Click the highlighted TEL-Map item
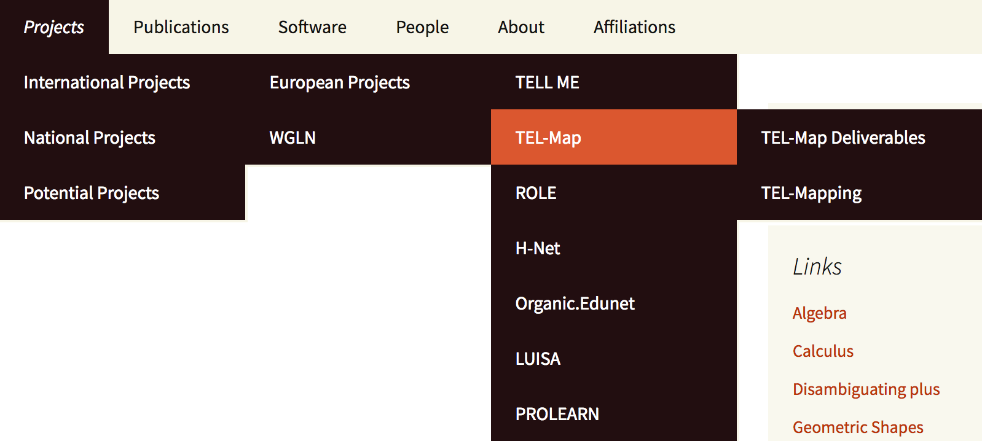Viewport: 982px width, 441px height. pos(548,138)
